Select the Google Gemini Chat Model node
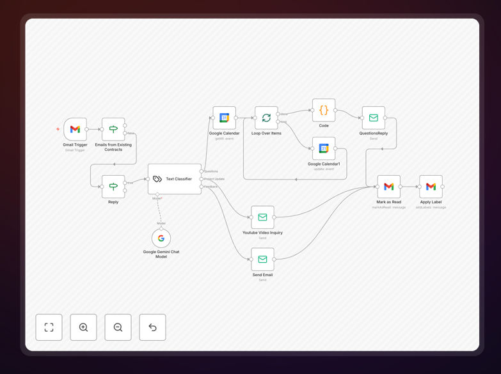501x374 pixels. [x=161, y=238]
